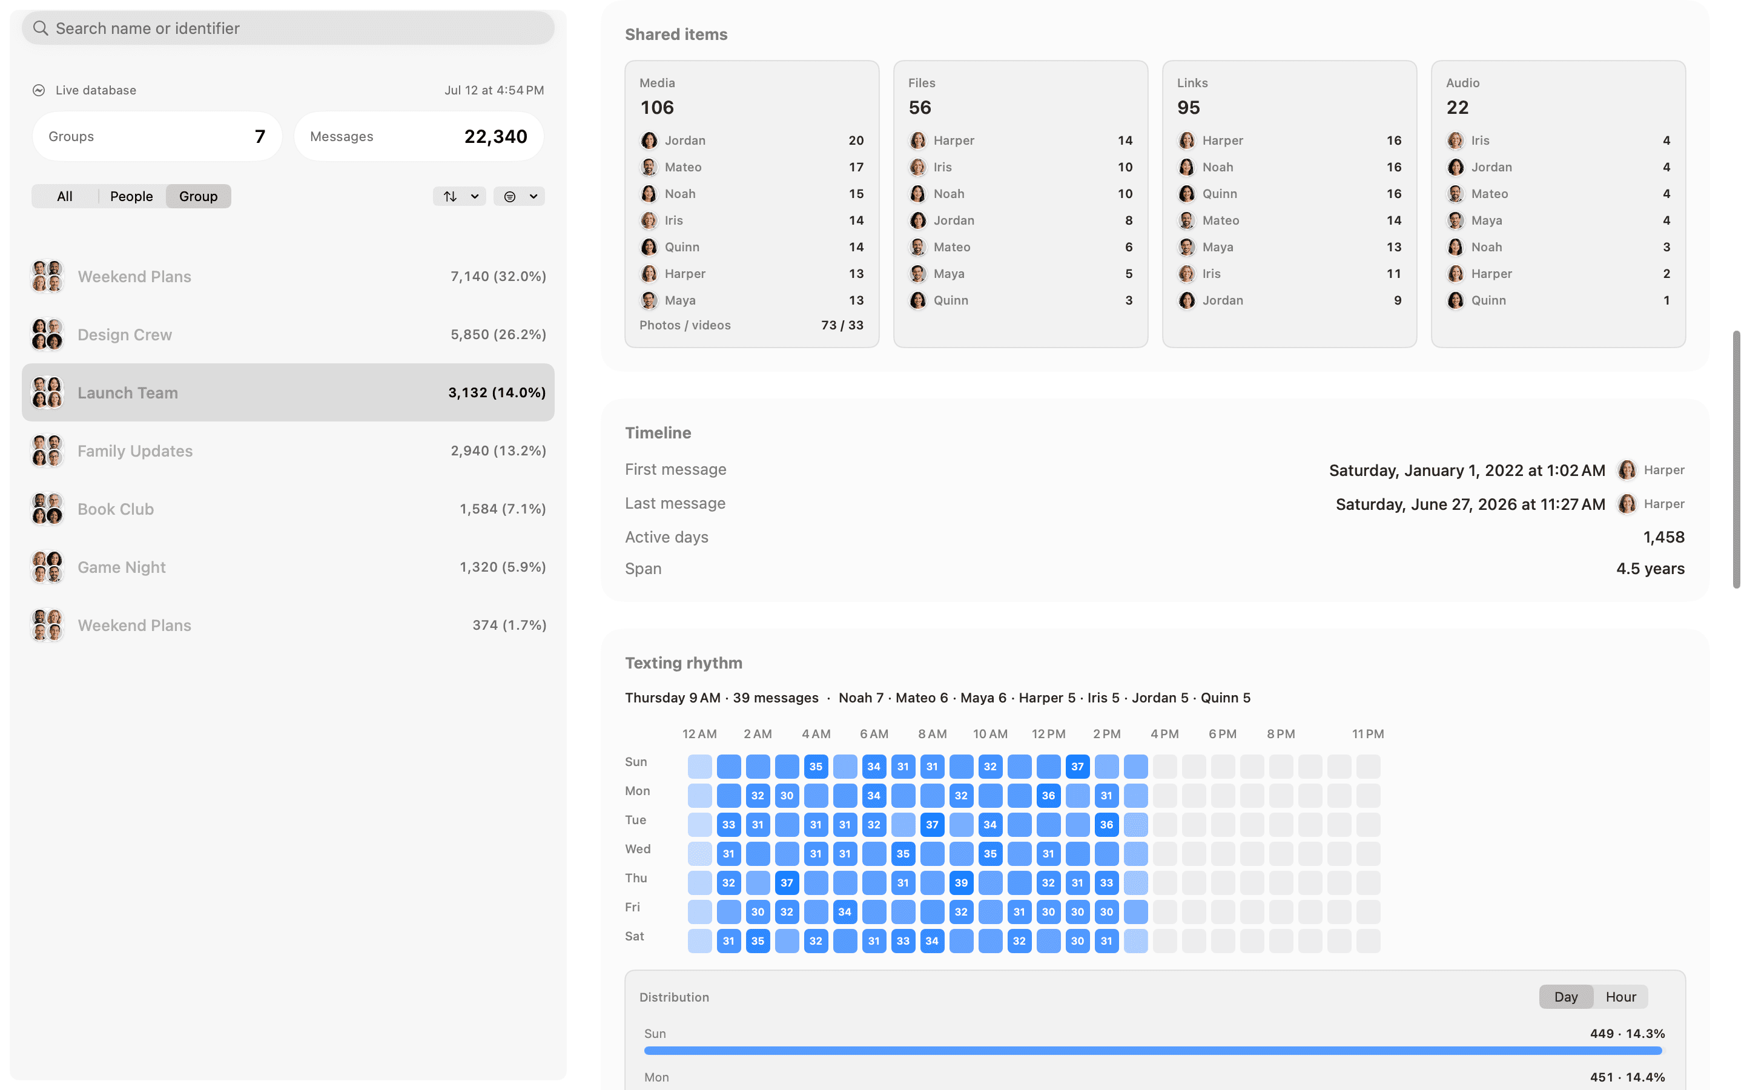
Task: Click Maya's avatar in the Audio card
Action: pyautogui.click(x=1456, y=220)
